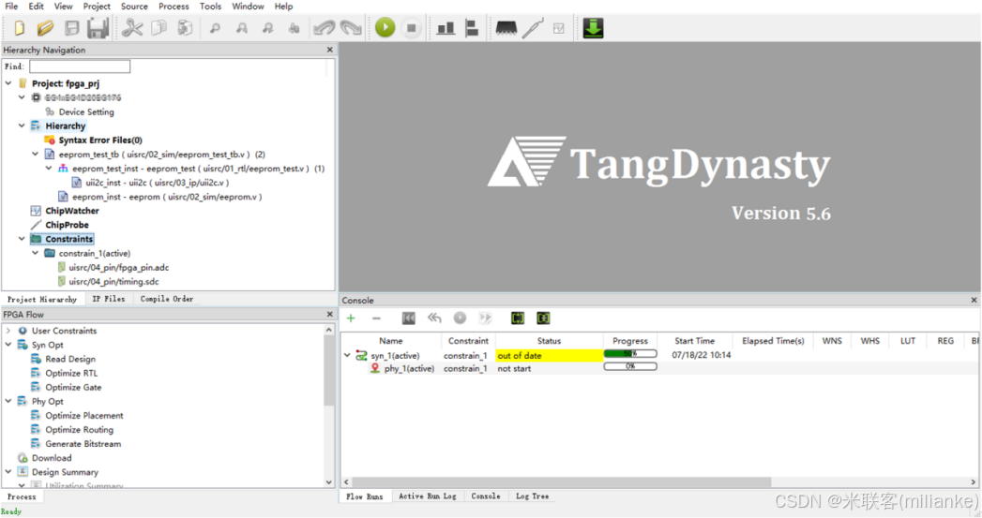This screenshot has height=518, width=982.
Task: Open the Help menu
Action: [283, 7]
